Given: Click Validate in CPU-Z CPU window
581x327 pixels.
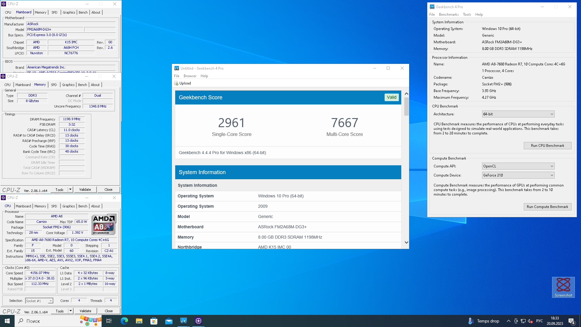Looking at the screenshot, I should pyautogui.click(x=85, y=311).
